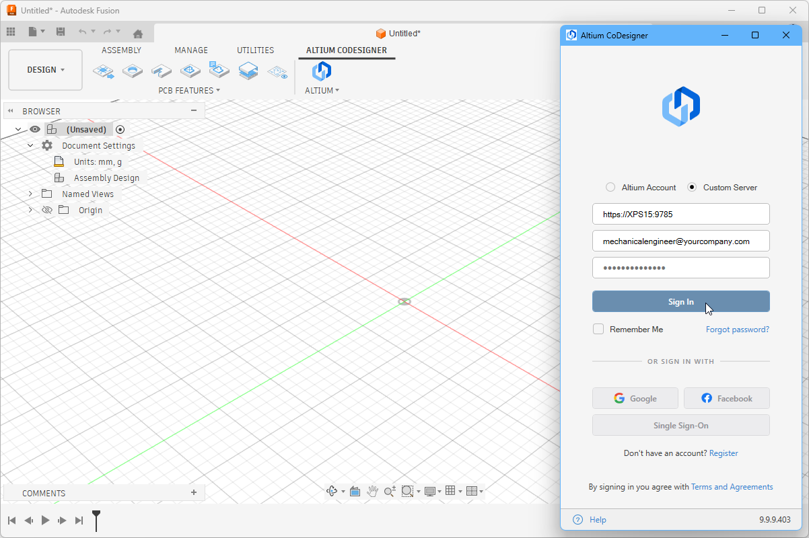809x538 pixels.
Task: Switch to the UTILITIES tab
Action: coord(255,50)
